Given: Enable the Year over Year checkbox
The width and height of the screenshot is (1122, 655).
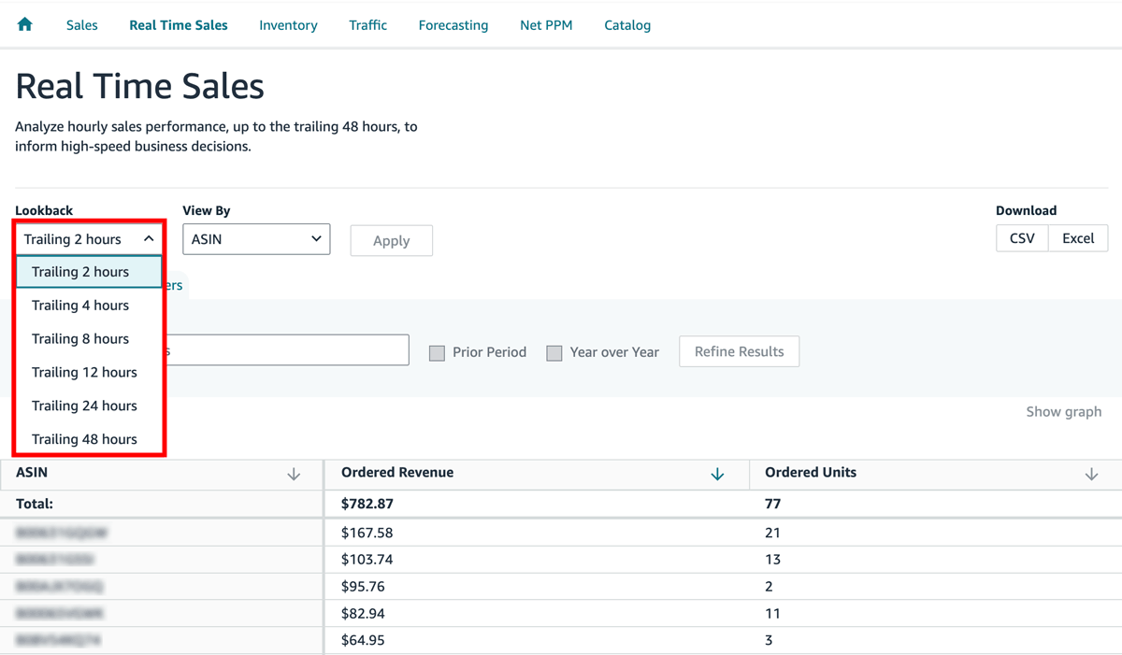Looking at the screenshot, I should click(554, 353).
